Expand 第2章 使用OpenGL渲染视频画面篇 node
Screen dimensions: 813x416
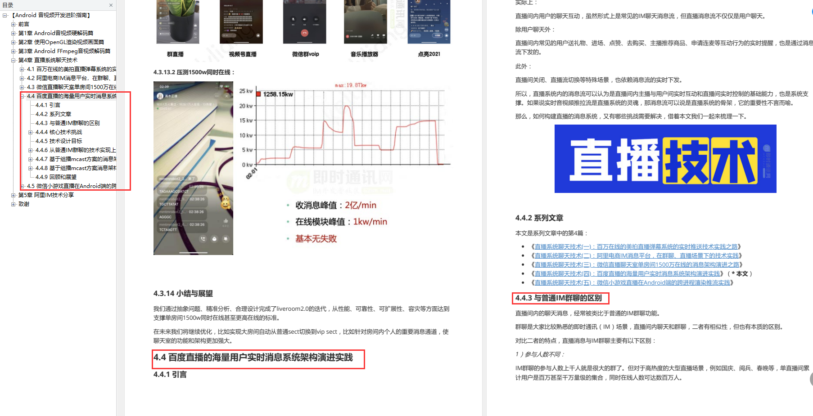[13, 42]
